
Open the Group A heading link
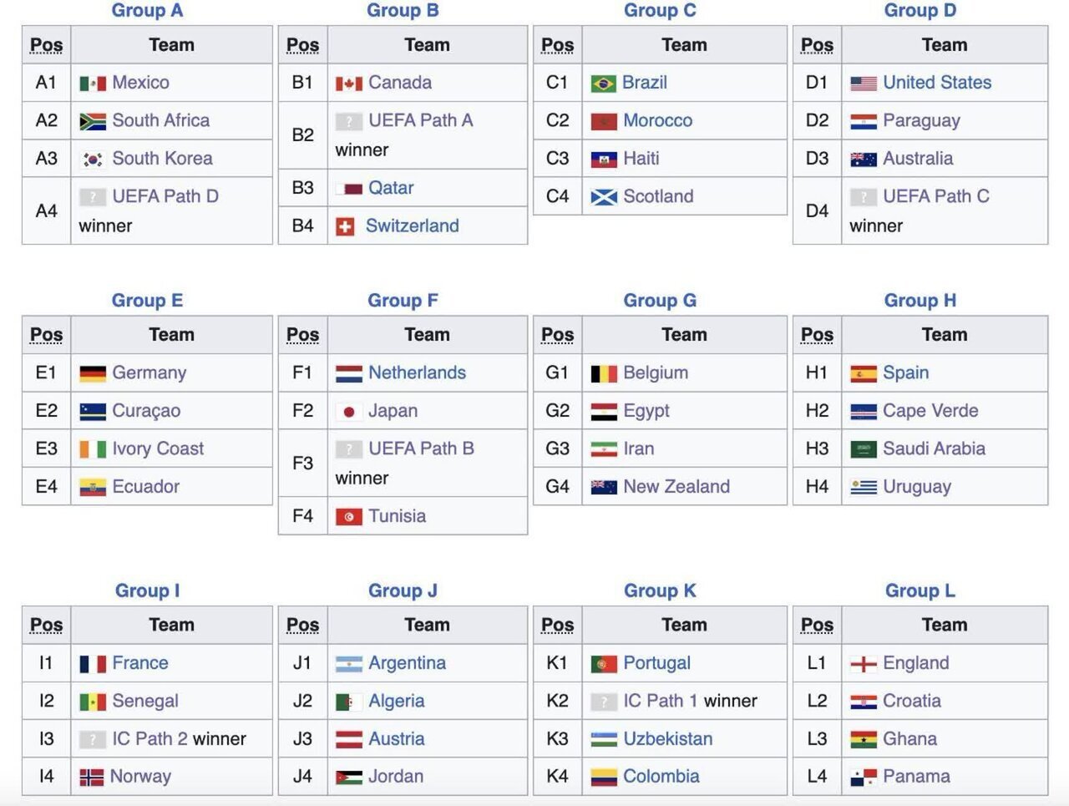147,11
